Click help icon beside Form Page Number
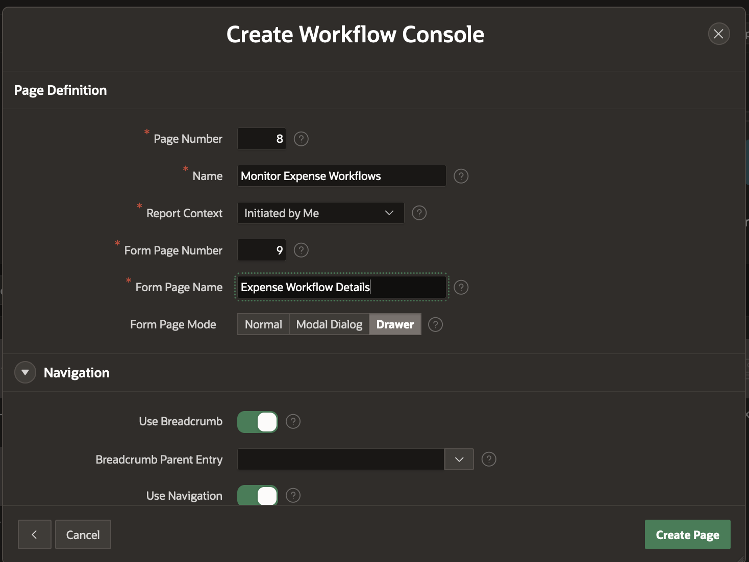This screenshot has height=562, width=749. (301, 250)
